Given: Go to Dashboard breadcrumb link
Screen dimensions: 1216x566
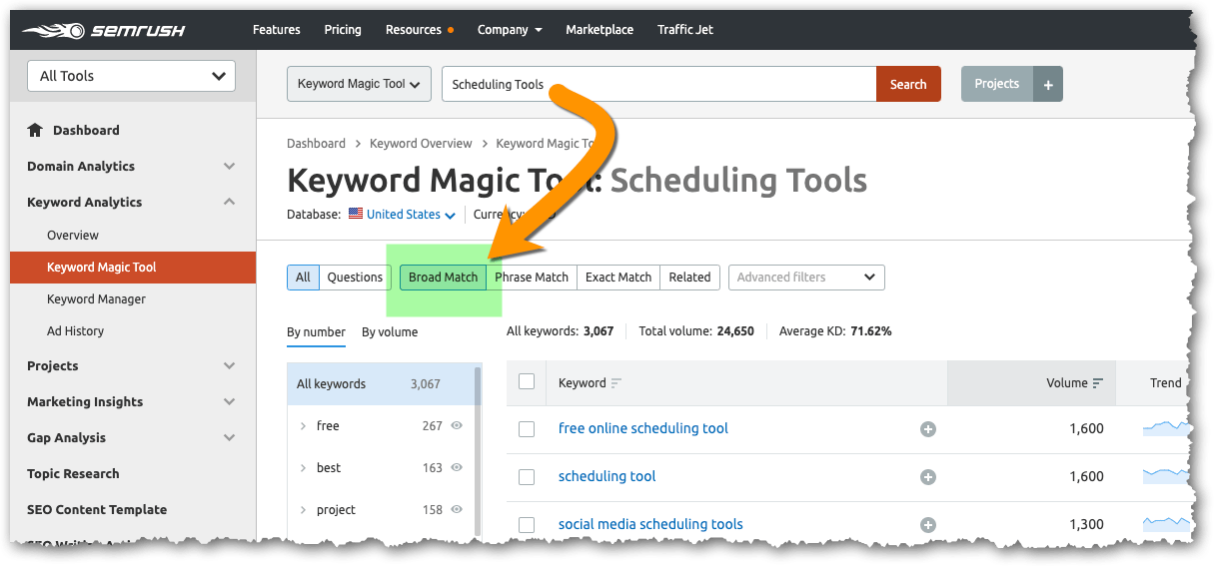Looking at the screenshot, I should click(316, 144).
